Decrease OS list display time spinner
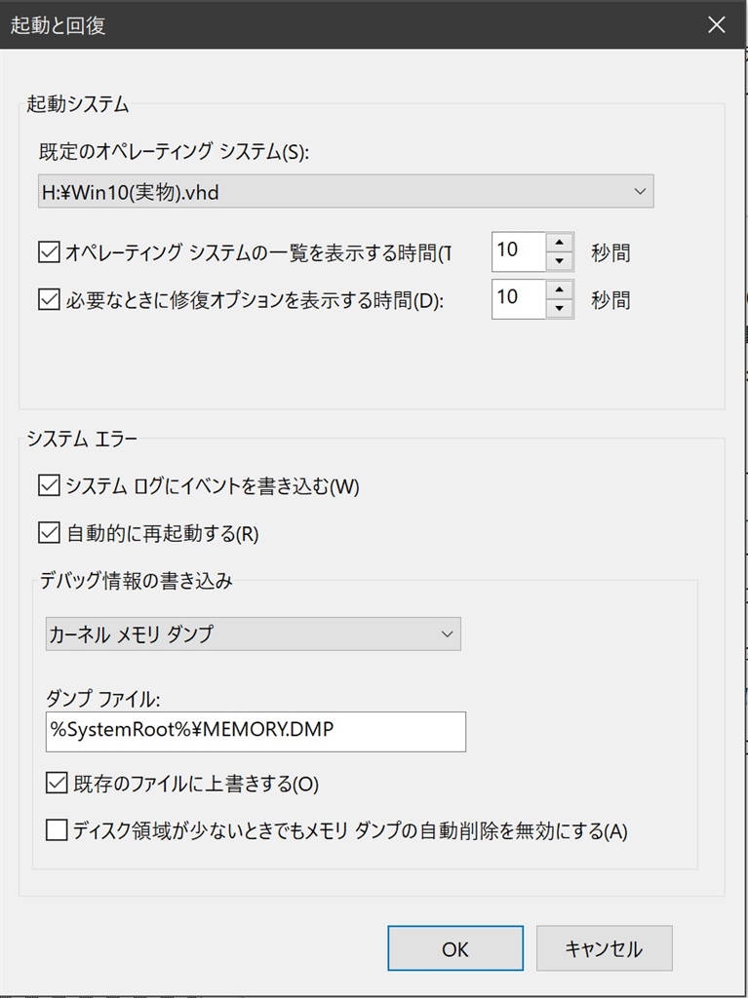 [559, 261]
